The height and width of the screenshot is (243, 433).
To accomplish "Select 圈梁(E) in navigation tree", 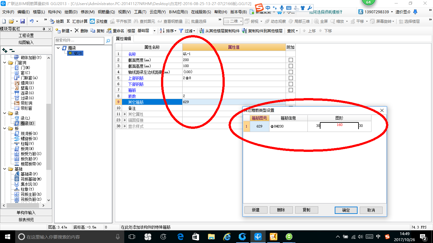I will coord(28,123).
